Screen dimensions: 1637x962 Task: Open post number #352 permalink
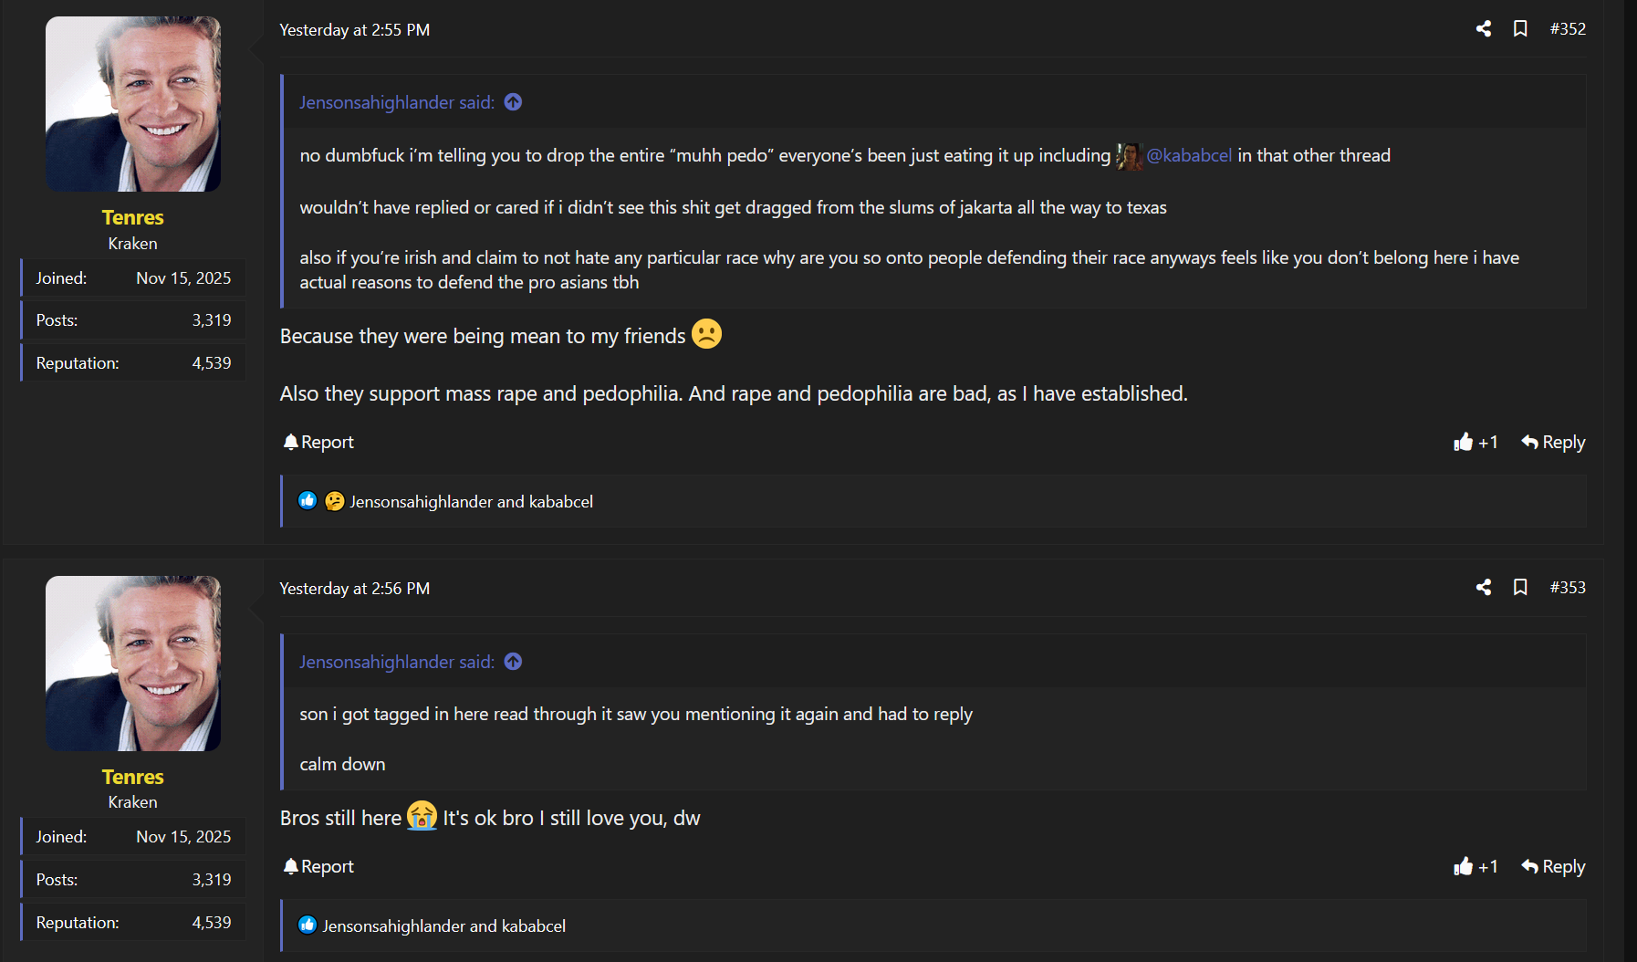click(x=1568, y=29)
